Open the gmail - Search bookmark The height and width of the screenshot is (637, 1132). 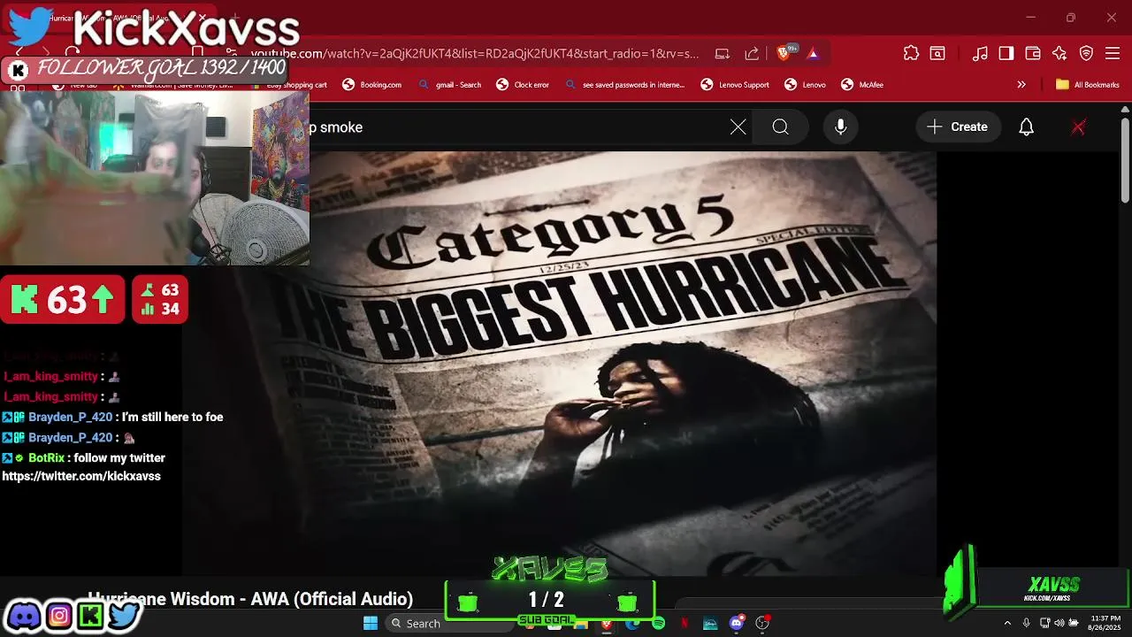[x=450, y=85]
